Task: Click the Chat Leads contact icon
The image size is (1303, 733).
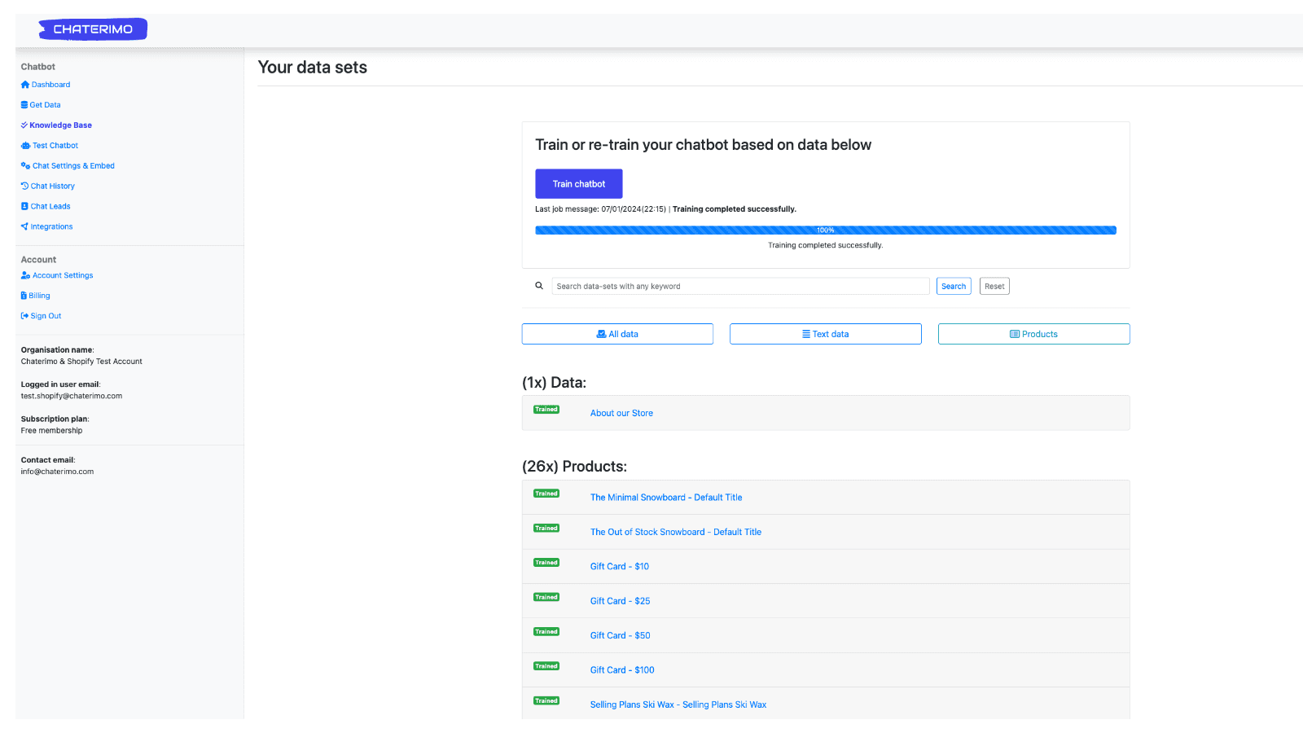Action: point(24,207)
